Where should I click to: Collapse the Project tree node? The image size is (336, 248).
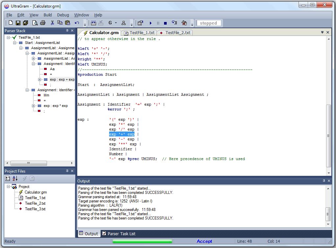click(8, 187)
